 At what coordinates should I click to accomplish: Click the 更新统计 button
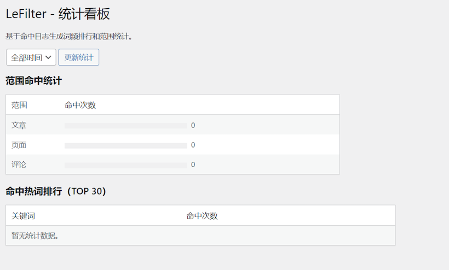click(79, 57)
